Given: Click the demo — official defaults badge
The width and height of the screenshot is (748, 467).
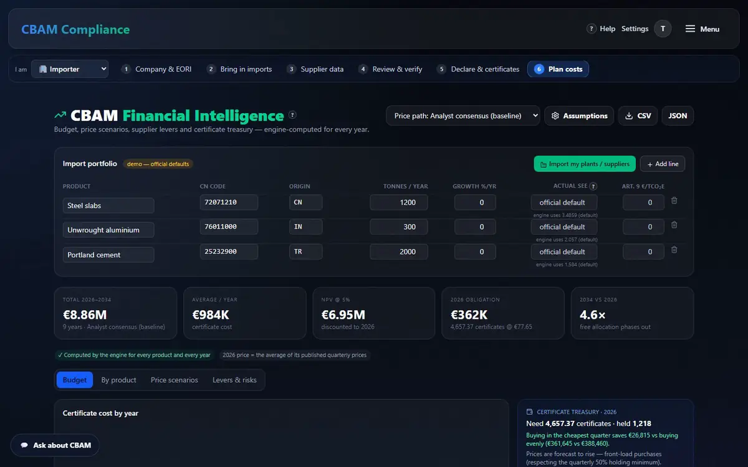Looking at the screenshot, I should click(x=158, y=164).
